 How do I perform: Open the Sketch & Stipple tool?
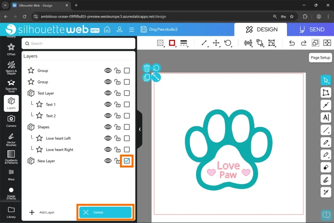coord(11,67)
